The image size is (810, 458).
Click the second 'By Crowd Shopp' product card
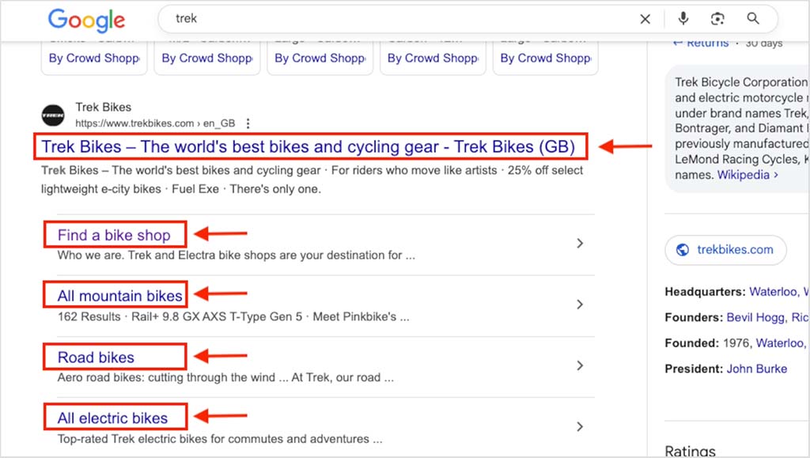point(207,59)
